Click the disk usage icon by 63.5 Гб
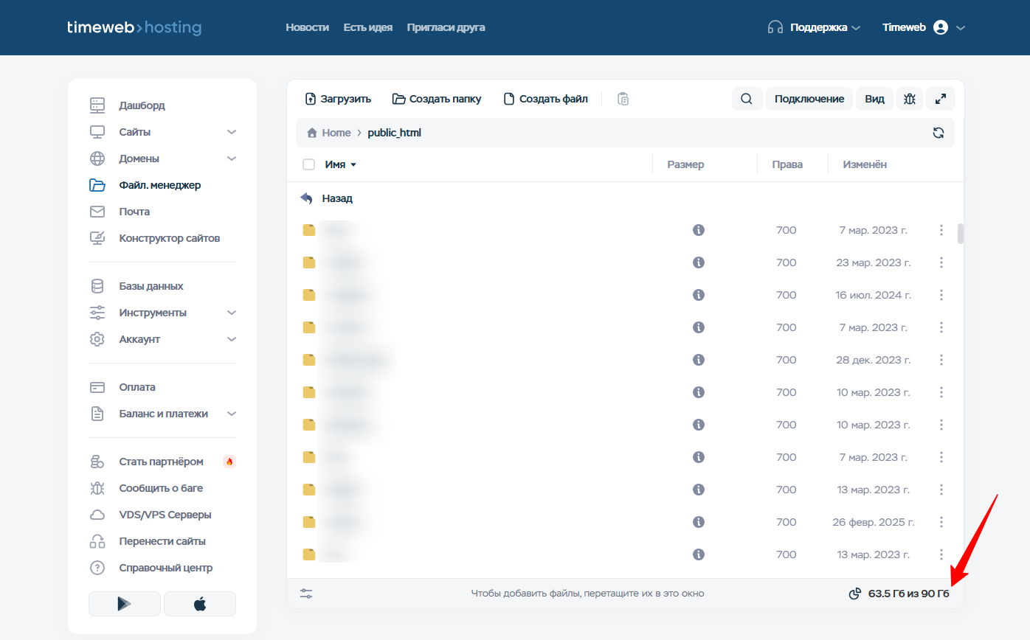Screen dimensions: 1030x640 [855, 594]
